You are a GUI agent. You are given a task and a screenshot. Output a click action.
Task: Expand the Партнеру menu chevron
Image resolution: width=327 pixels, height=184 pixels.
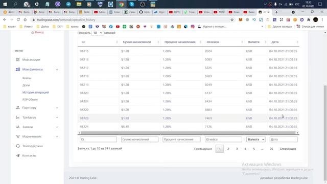(57, 108)
